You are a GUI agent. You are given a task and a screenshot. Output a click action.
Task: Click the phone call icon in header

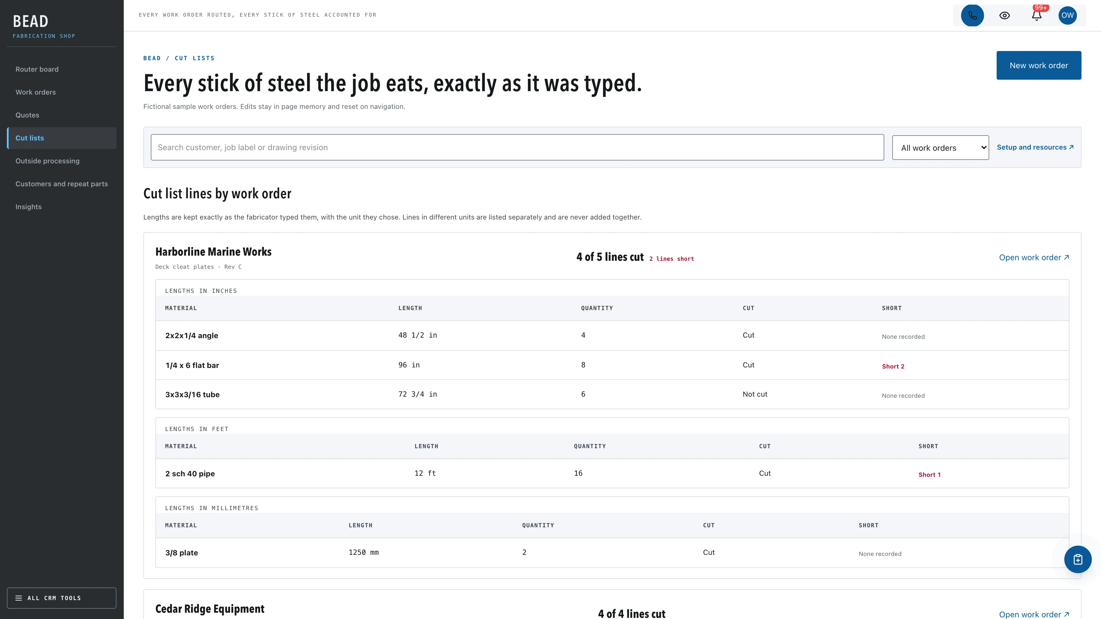pyautogui.click(x=972, y=15)
